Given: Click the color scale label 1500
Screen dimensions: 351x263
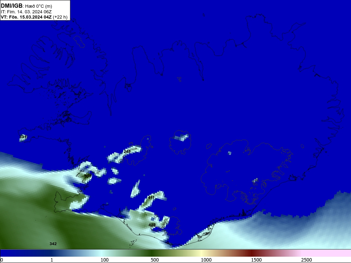Looking at the screenshot, I should point(256,260).
